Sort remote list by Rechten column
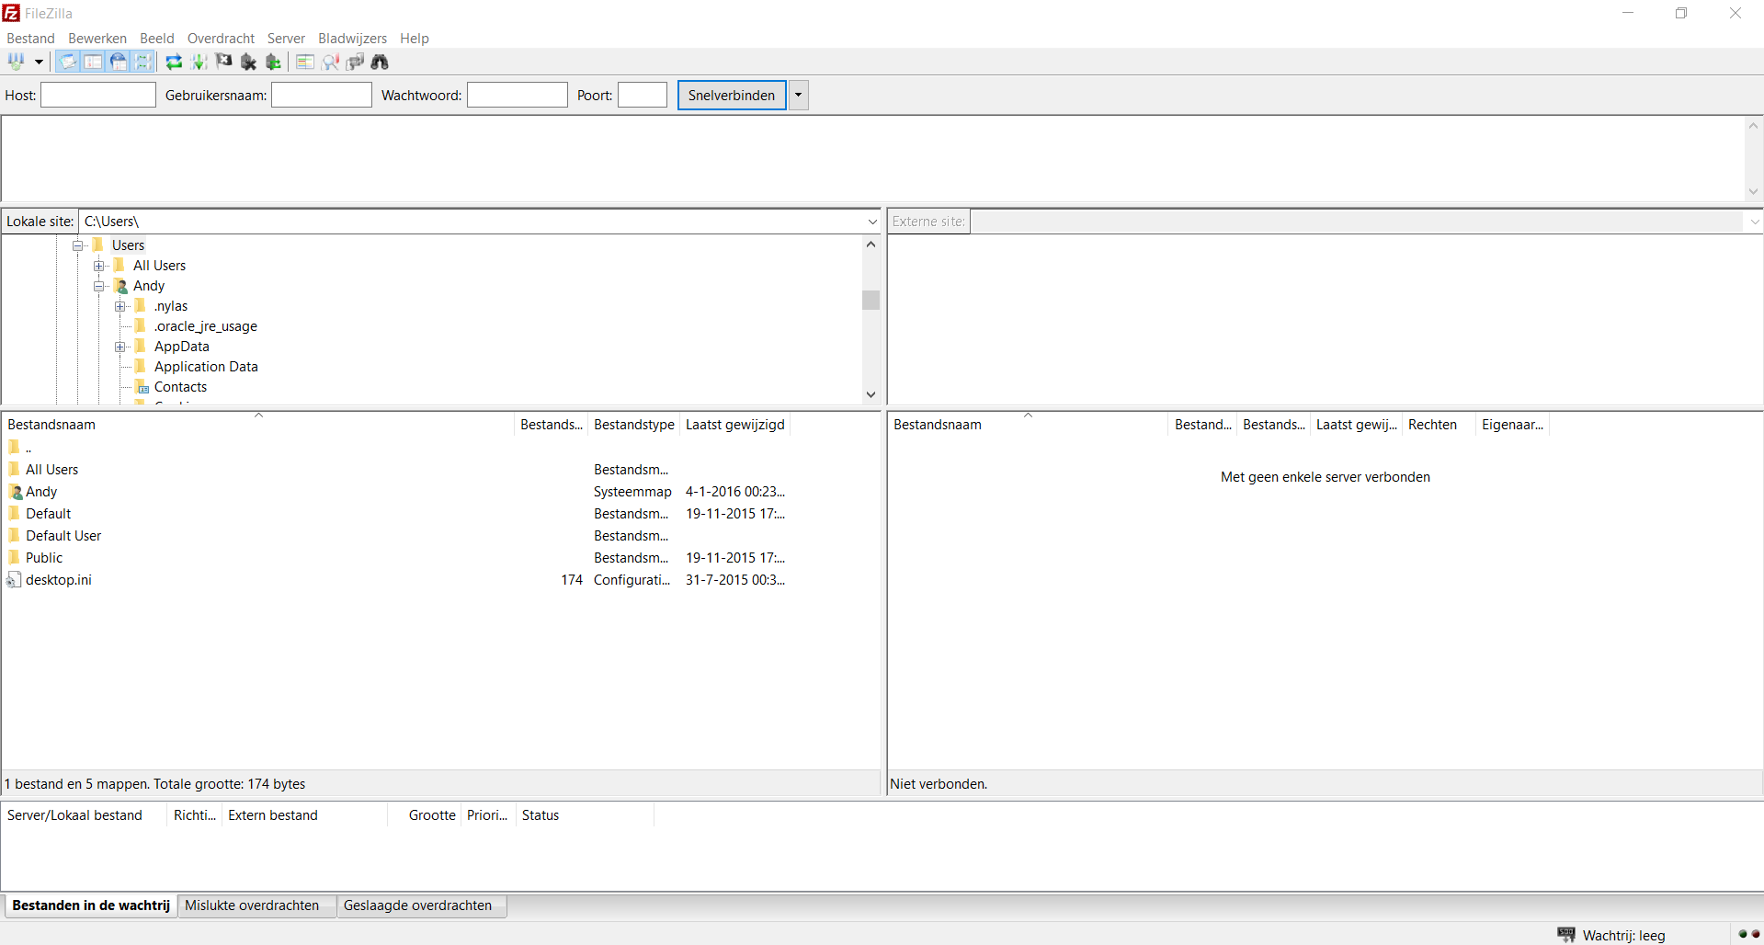This screenshot has width=1764, height=945. click(x=1439, y=424)
